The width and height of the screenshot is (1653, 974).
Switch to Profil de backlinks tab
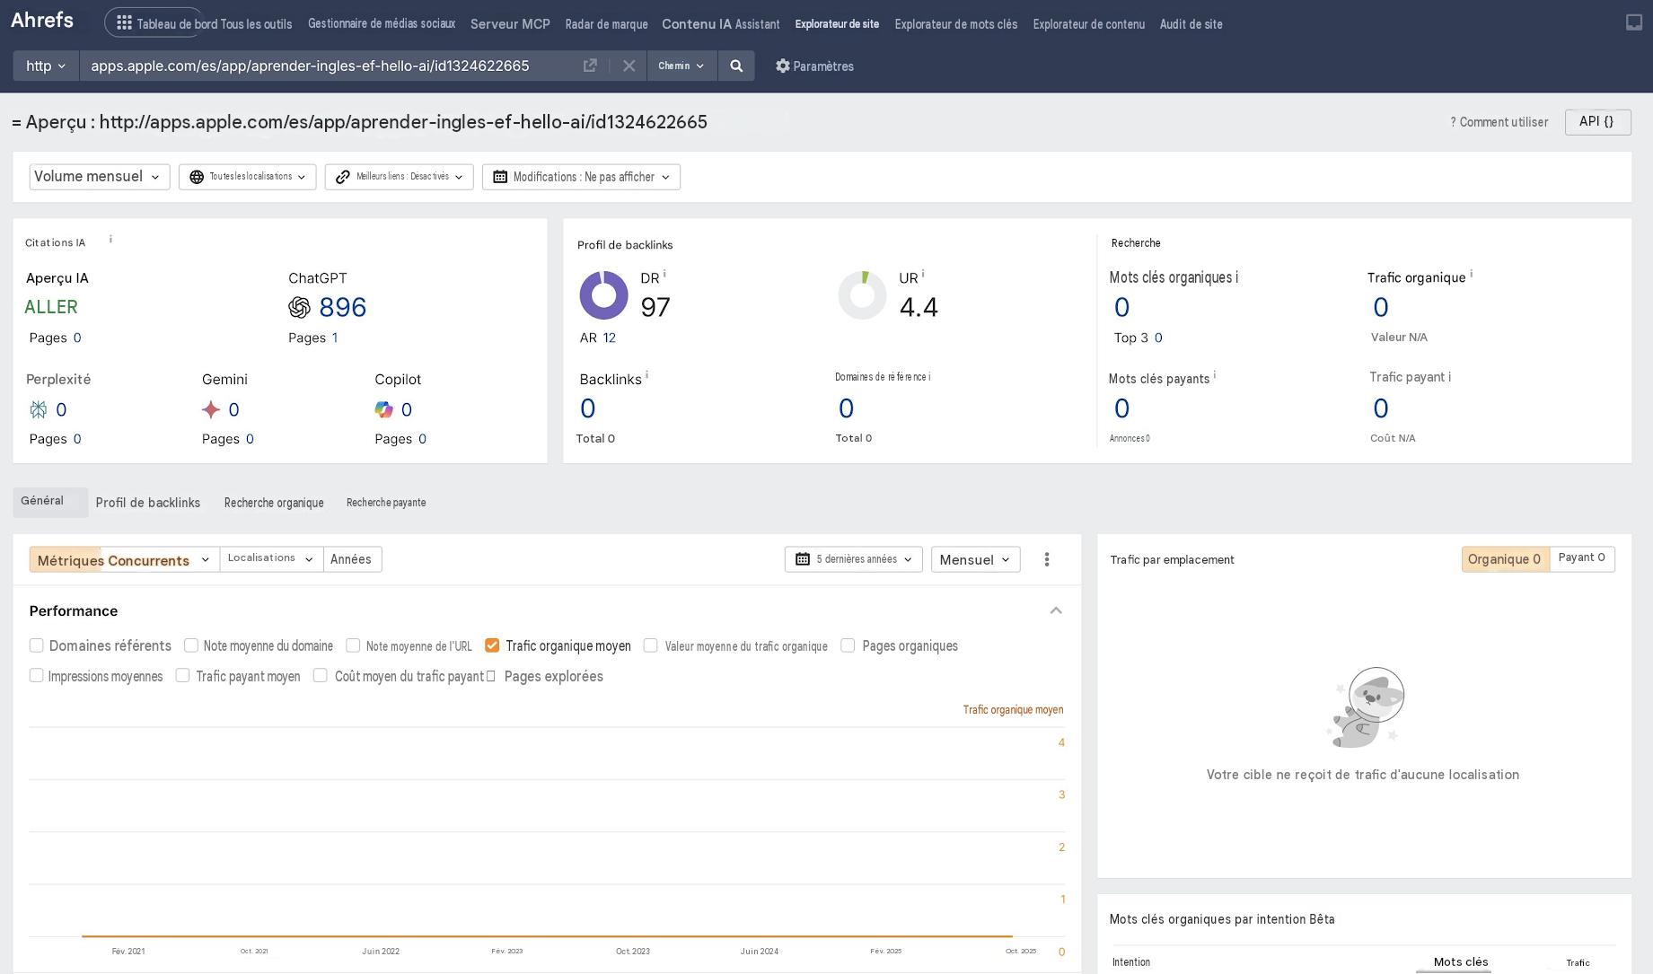148,503
